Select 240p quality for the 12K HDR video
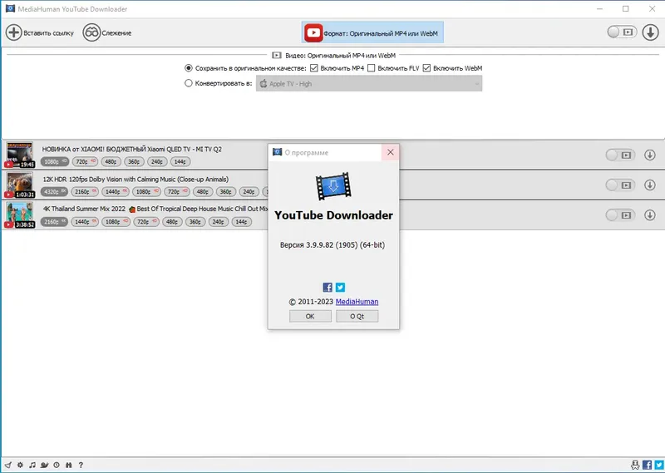The width and height of the screenshot is (665, 473). click(x=249, y=192)
